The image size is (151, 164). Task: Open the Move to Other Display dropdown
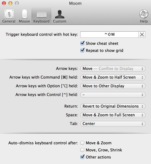[113, 86]
